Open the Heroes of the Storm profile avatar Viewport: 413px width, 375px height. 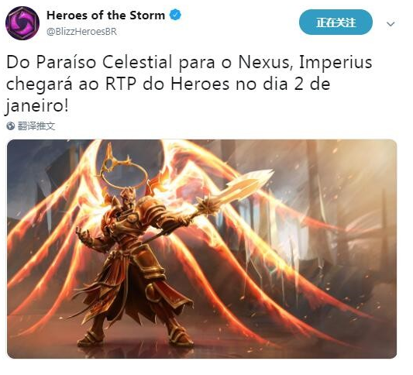pyautogui.click(x=22, y=23)
